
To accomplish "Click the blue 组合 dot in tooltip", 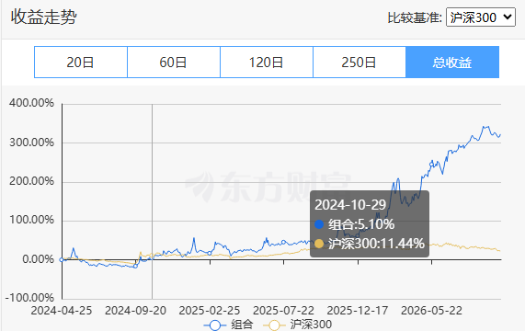I will 319,224.
